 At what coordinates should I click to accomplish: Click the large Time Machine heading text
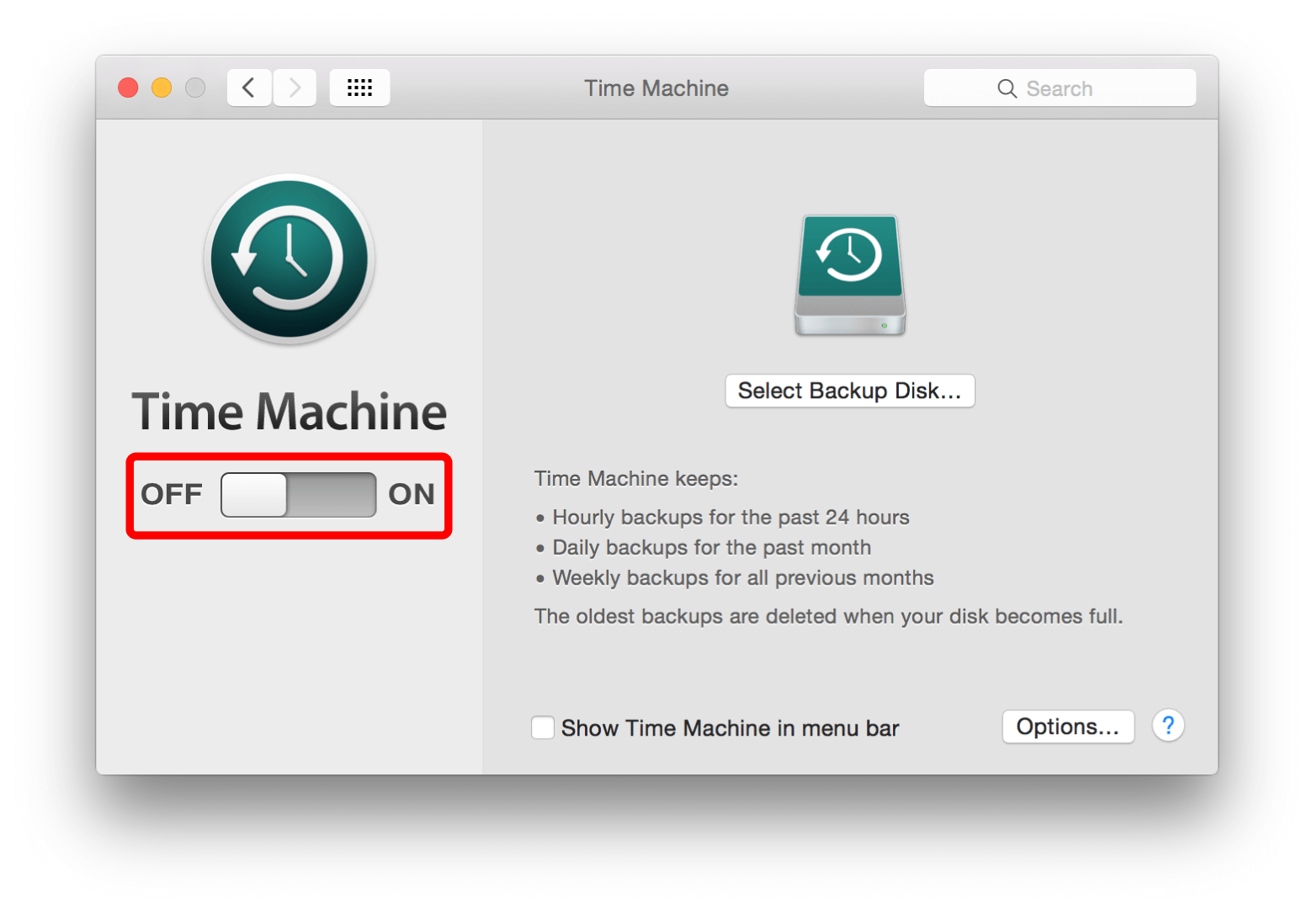point(289,412)
